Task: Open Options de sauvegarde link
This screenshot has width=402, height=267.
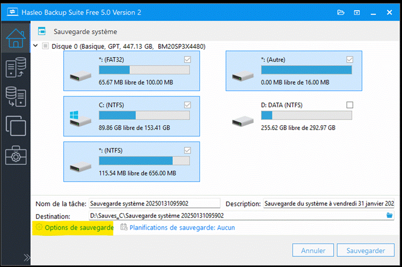Action: point(79,227)
